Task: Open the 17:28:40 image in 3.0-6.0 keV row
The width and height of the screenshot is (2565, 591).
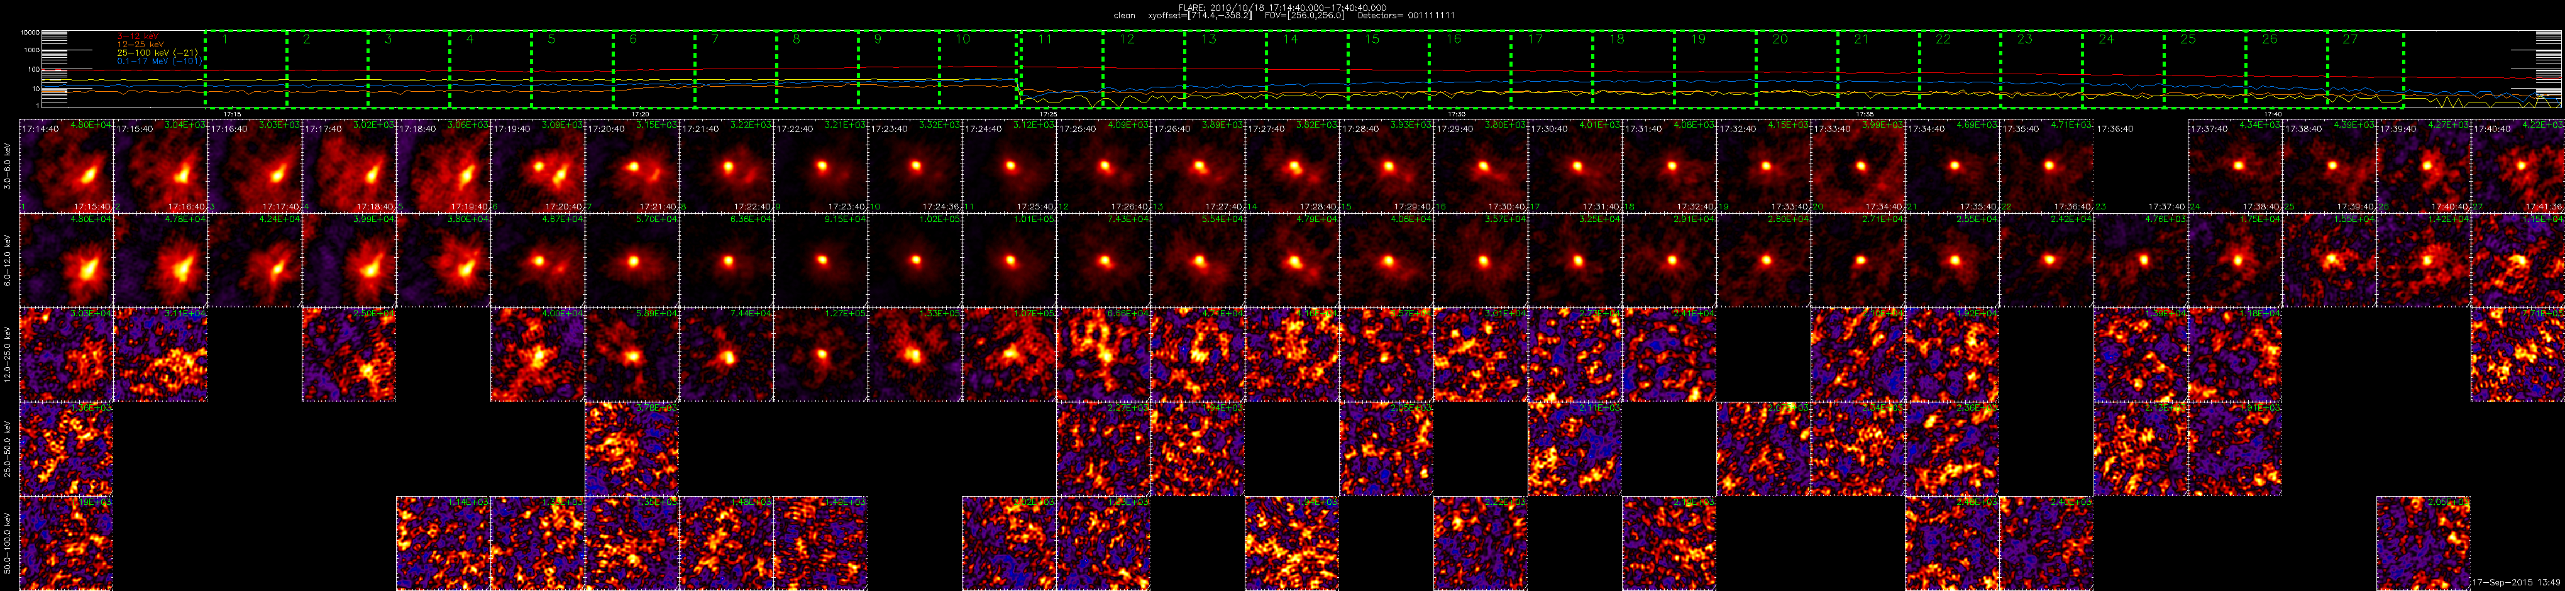Action: (1386, 167)
